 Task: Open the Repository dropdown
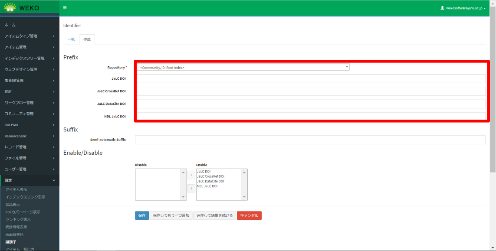[x=243, y=67]
